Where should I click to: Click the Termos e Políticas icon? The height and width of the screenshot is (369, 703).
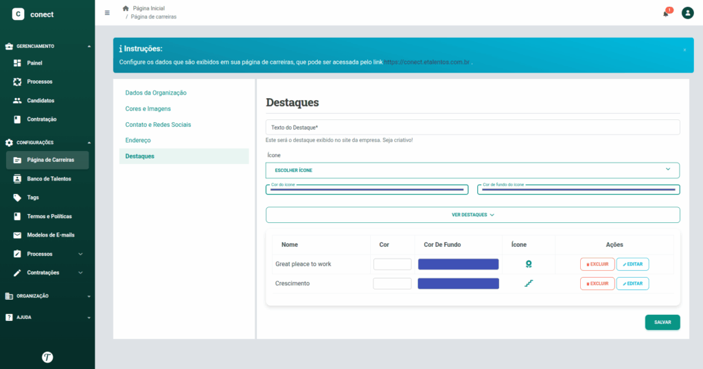(17, 216)
